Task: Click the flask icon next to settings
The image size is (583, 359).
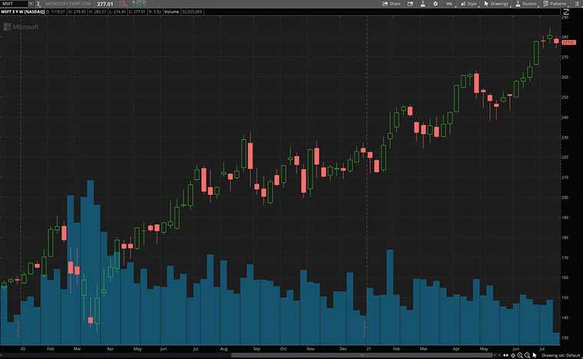Action: pos(422,4)
